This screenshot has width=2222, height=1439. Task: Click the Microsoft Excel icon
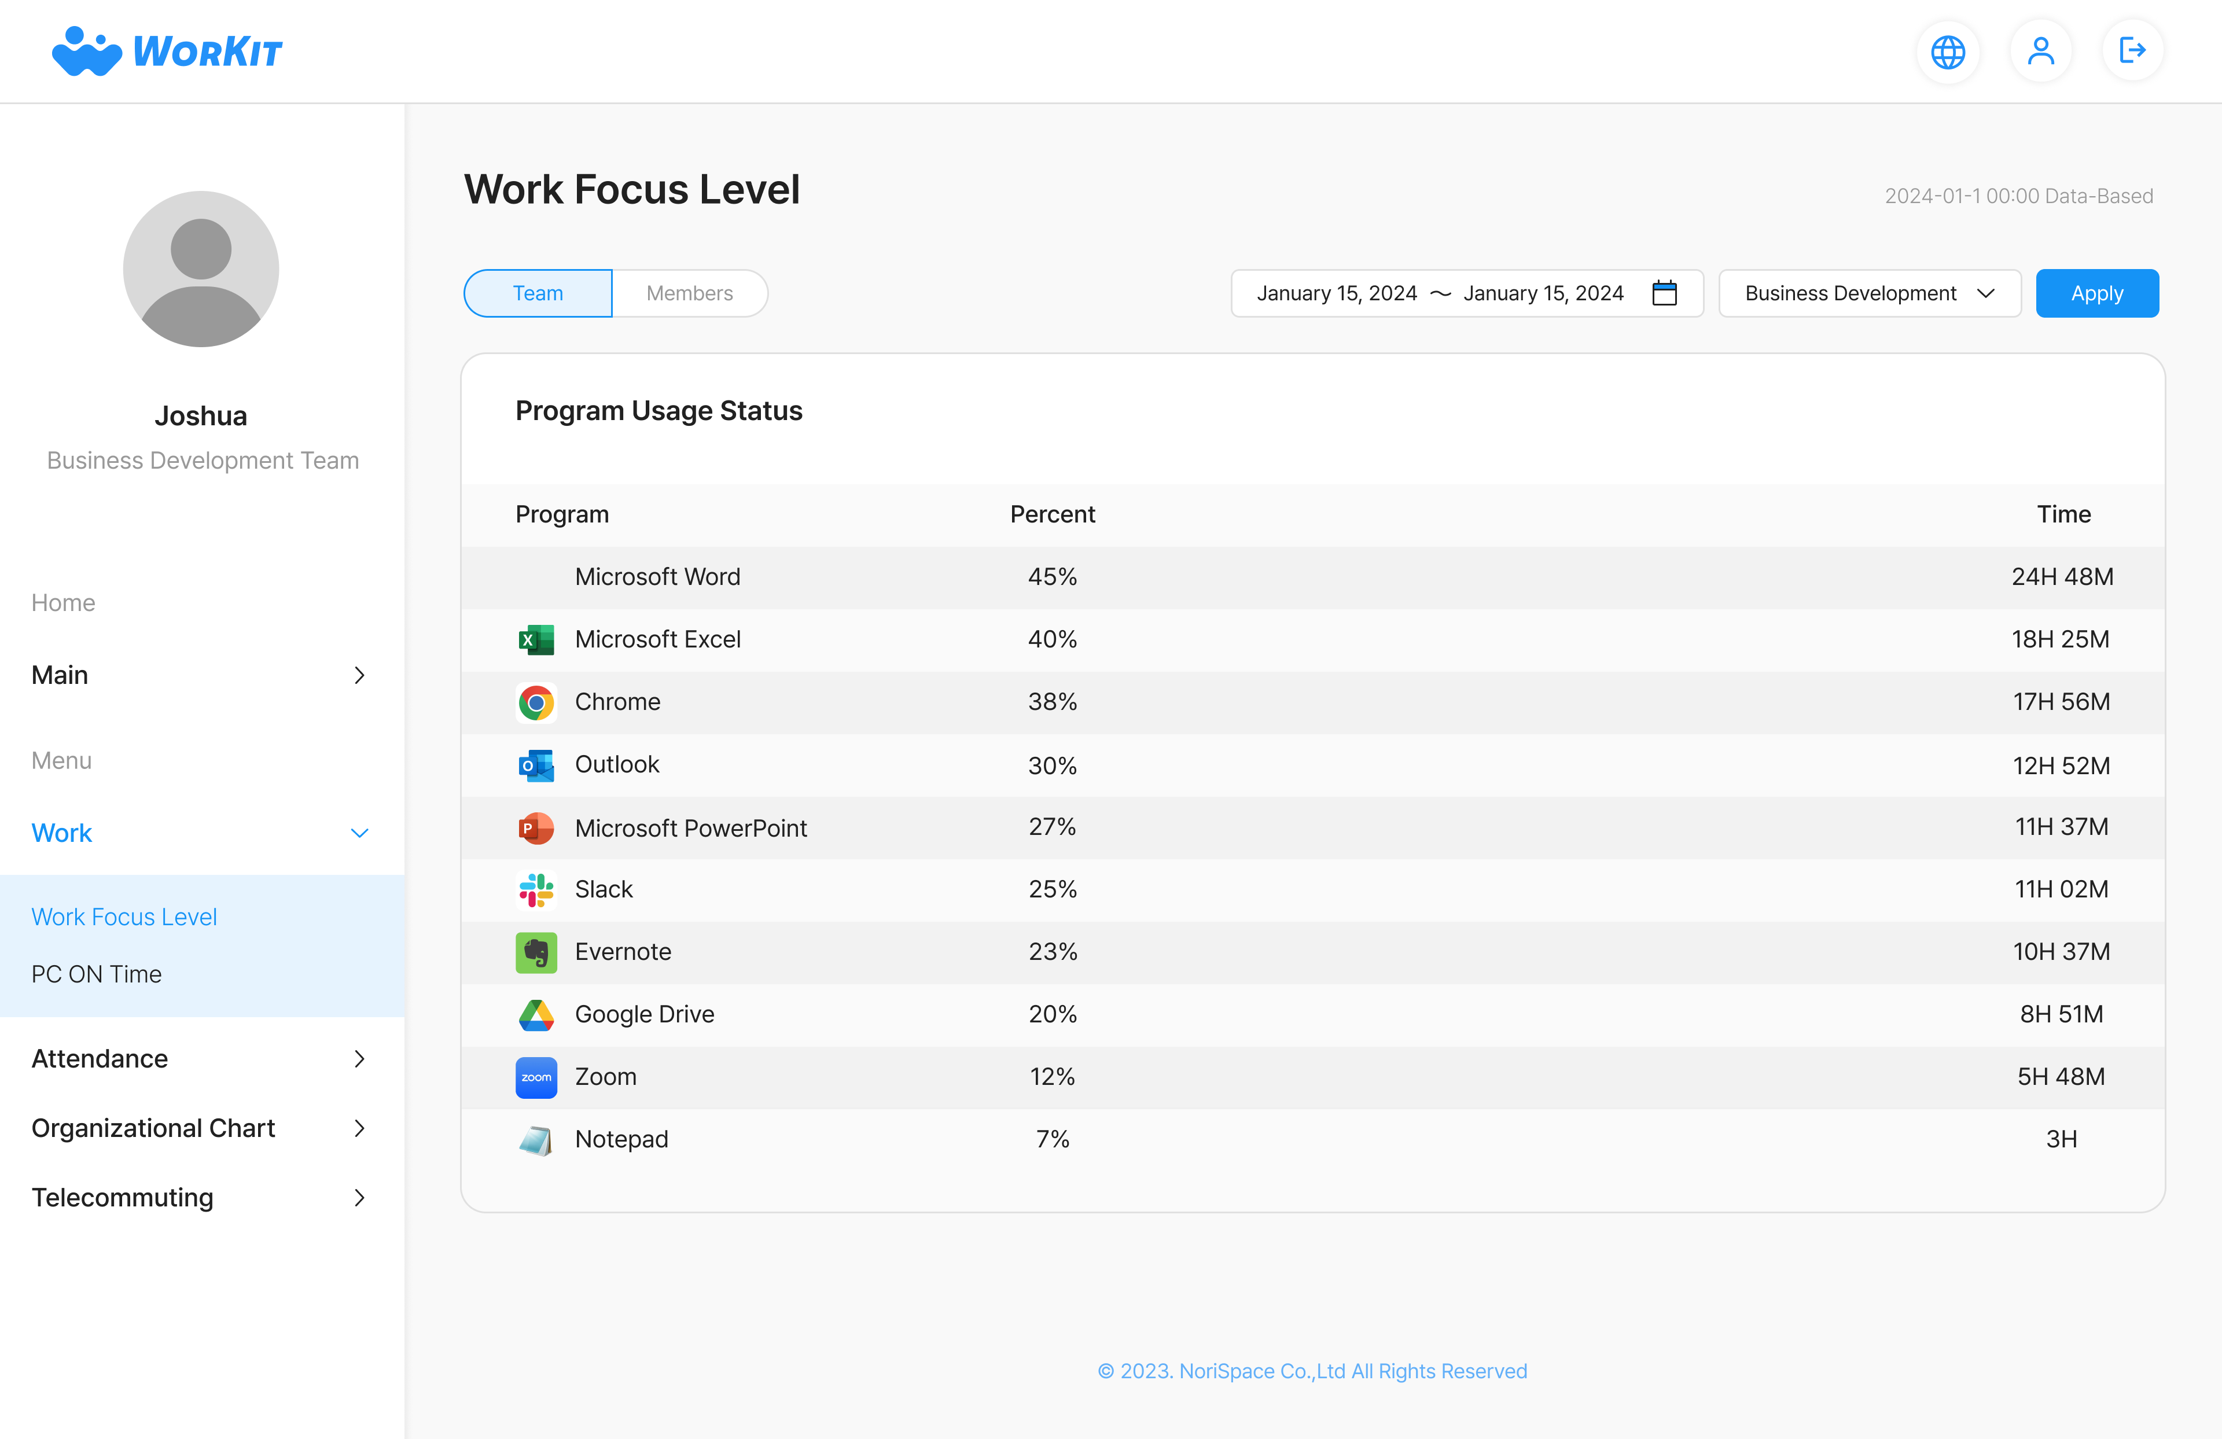536,640
